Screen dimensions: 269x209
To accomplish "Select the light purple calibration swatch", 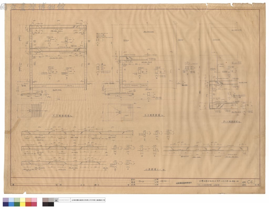I will click(x=6, y=200).
